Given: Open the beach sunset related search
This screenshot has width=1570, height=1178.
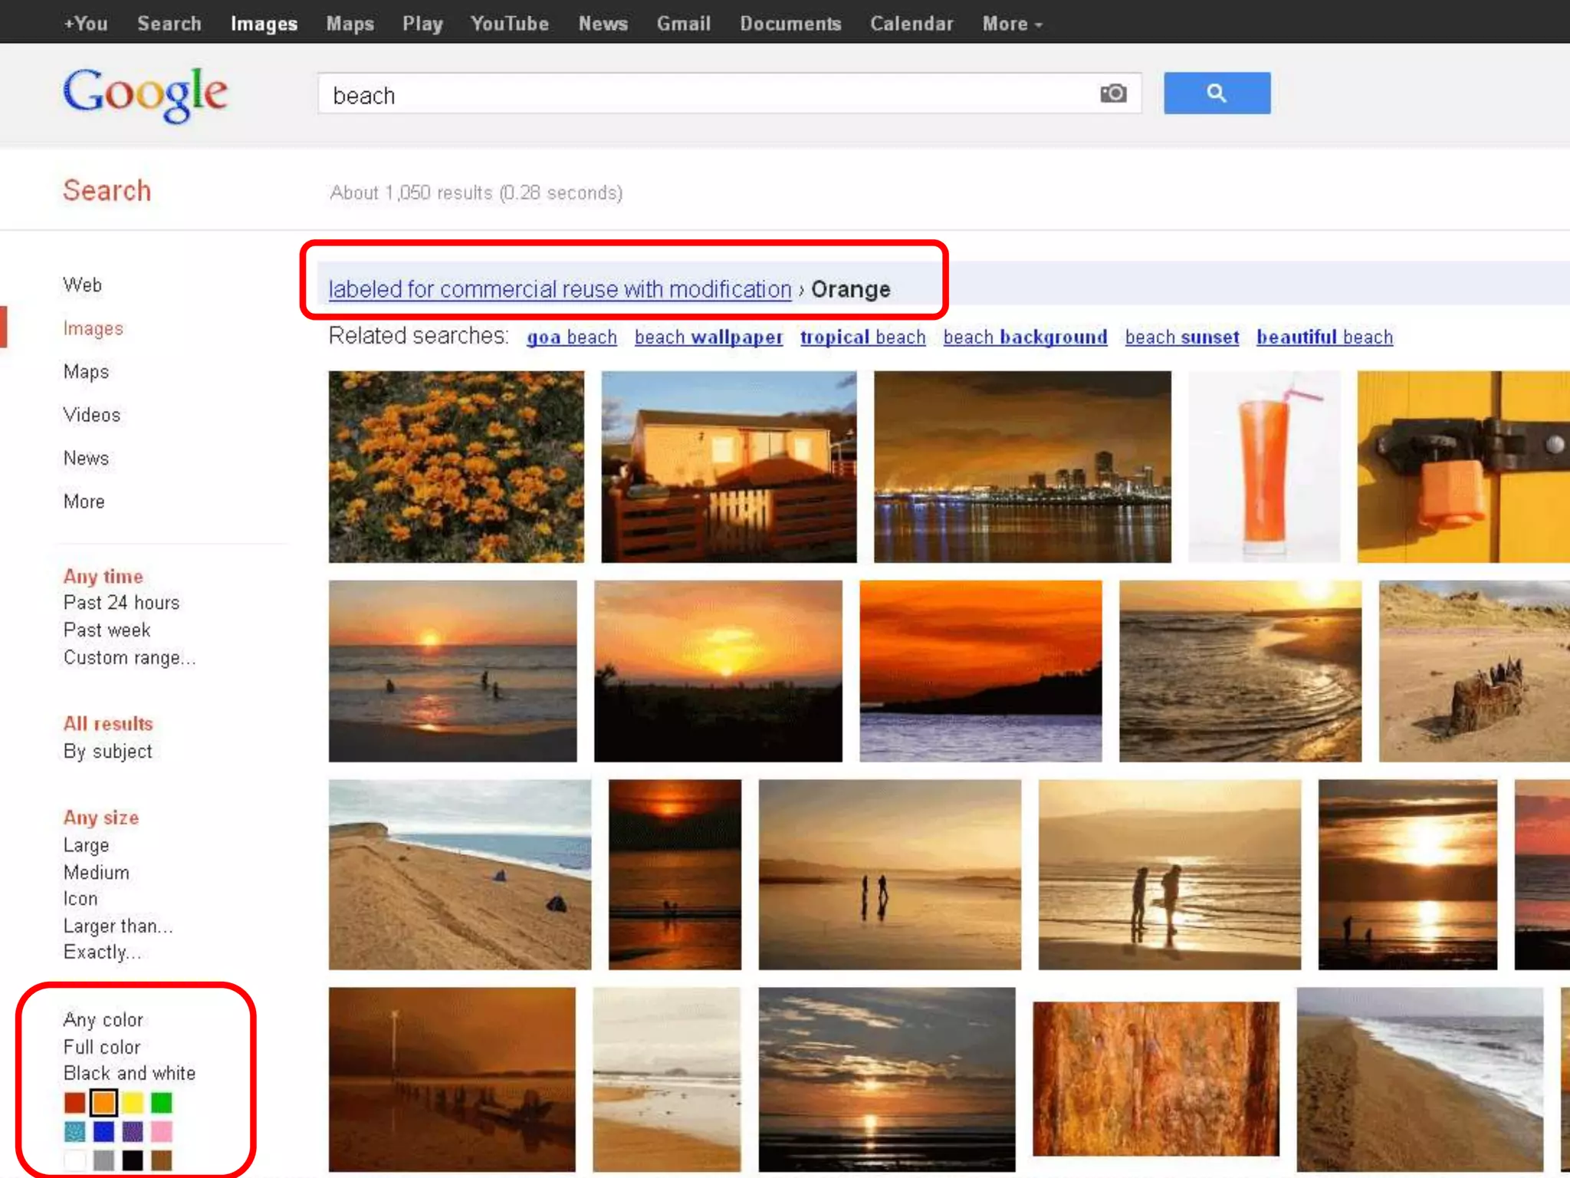Looking at the screenshot, I should click(x=1181, y=337).
